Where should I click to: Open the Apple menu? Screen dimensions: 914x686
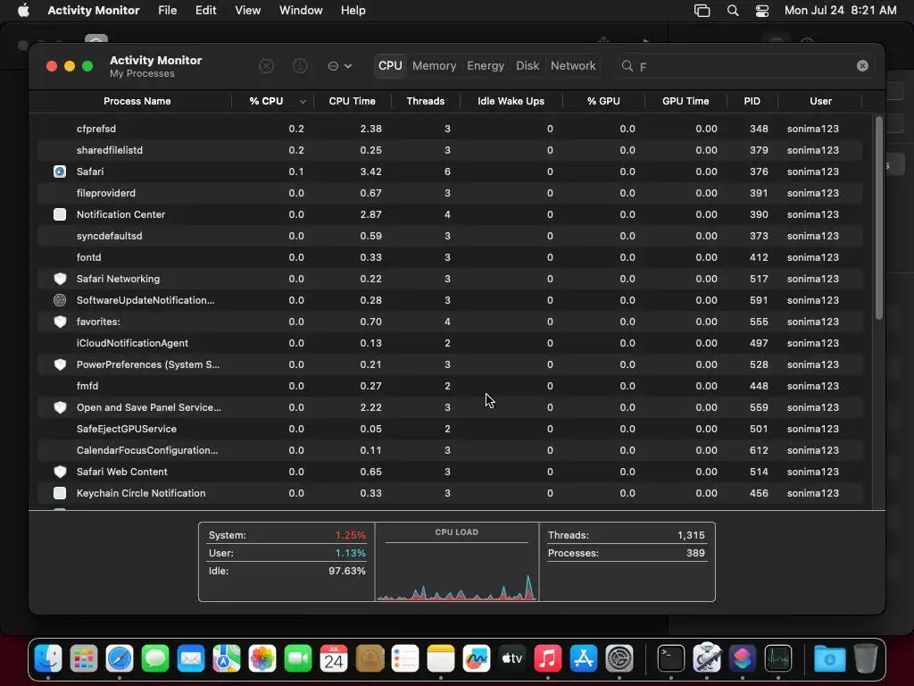(x=23, y=10)
